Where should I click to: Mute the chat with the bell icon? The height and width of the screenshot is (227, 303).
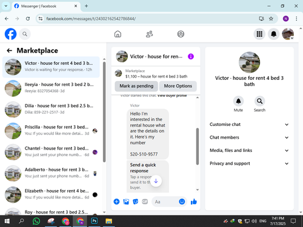pos(238,101)
